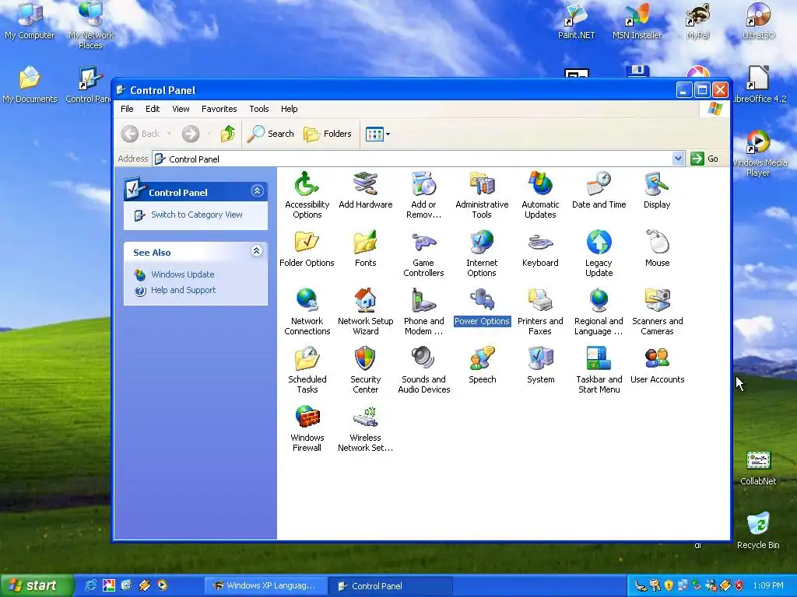Open Game Controllers applet
The width and height of the screenshot is (797, 597).
(423, 253)
